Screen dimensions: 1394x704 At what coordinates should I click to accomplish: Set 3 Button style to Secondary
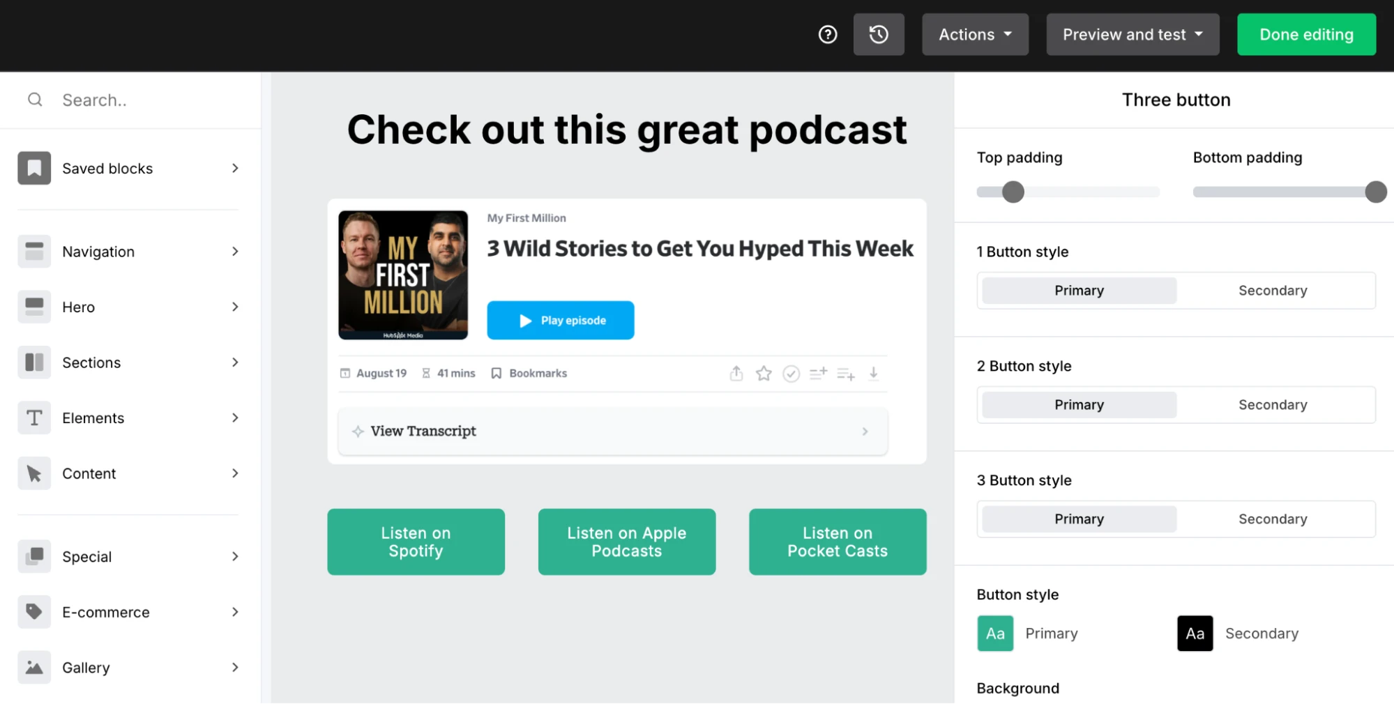pos(1273,519)
